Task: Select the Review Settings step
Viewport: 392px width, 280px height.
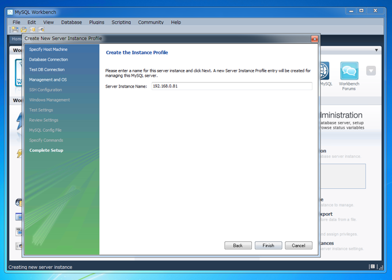Action: point(43,120)
